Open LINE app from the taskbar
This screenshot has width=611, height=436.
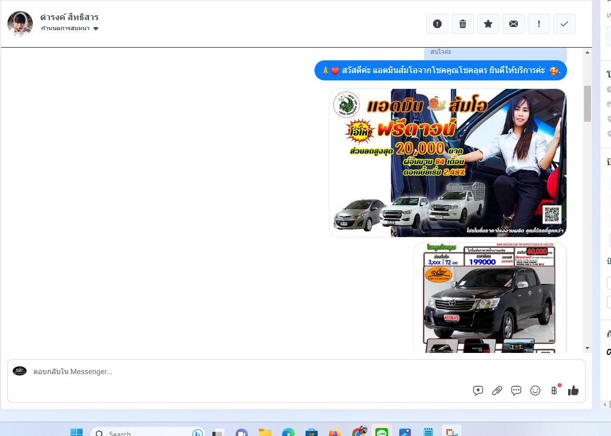[381, 432]
